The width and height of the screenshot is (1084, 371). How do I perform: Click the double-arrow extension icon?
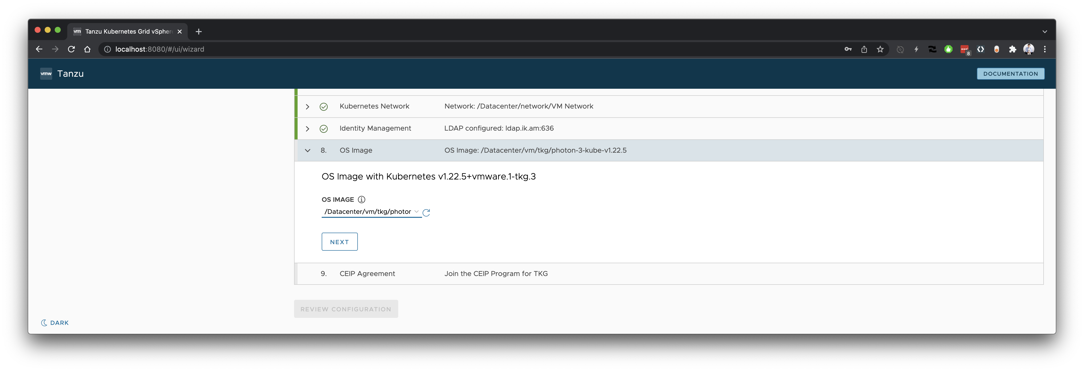[932, 49]
